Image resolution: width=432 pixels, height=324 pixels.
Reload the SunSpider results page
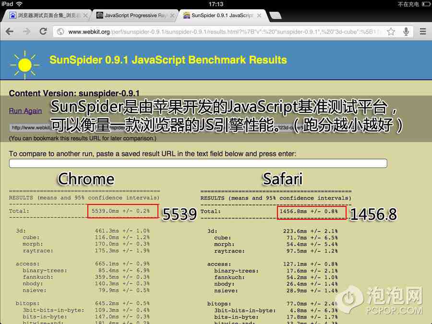coord(43,32)
